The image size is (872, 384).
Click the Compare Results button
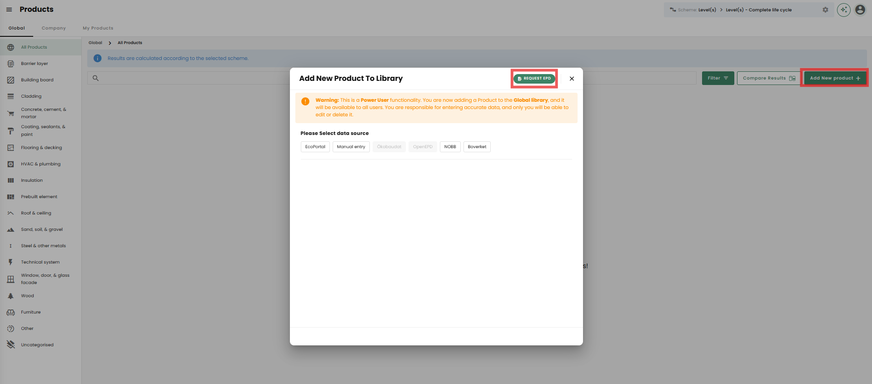768,78
